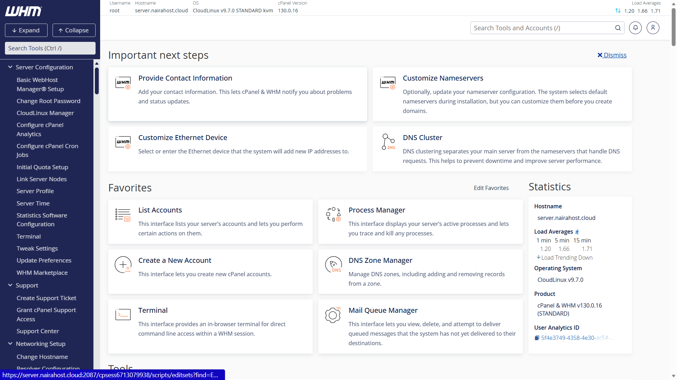
Task: Click hostname value 'server.nairahost.cloud' in Statistics
Action: tap(566, 218)
